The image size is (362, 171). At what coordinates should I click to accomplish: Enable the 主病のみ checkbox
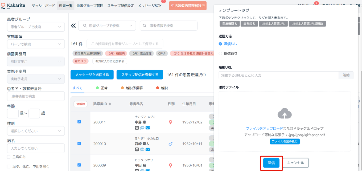click(9, 157)
